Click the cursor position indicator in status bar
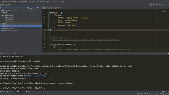 click(x=138, y=94)
